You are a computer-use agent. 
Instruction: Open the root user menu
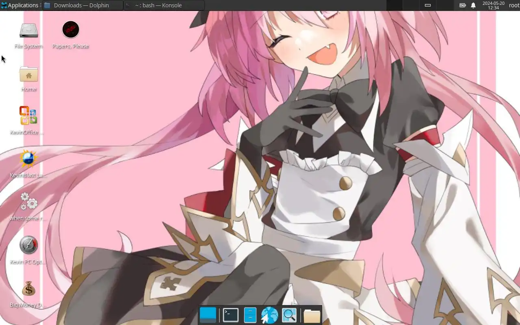(514, 5)
